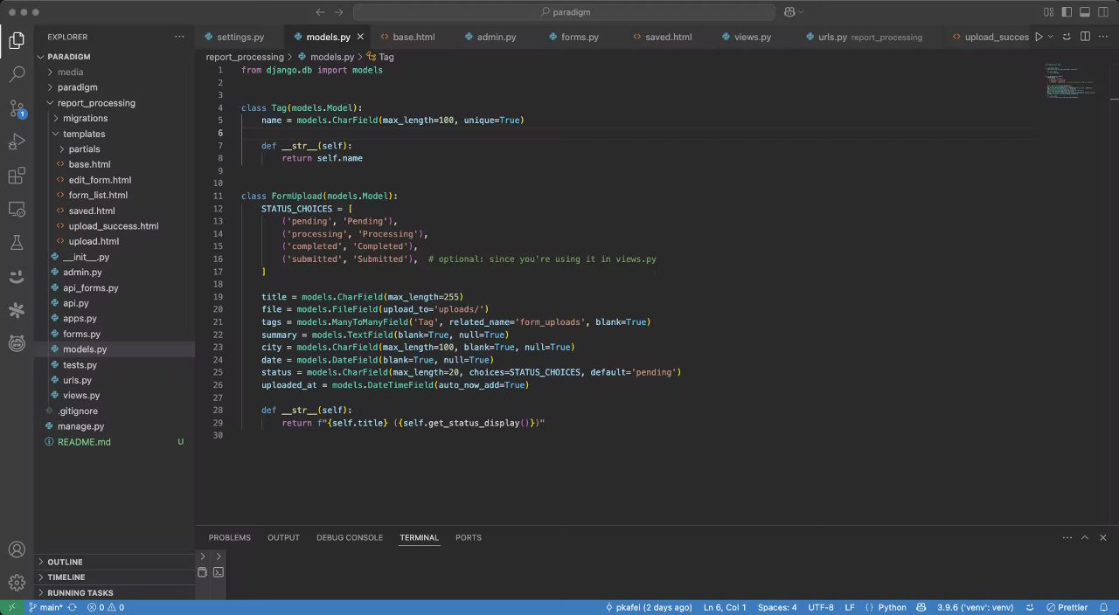
Task: Open the Run and Debug view
Action: point(17,142)
